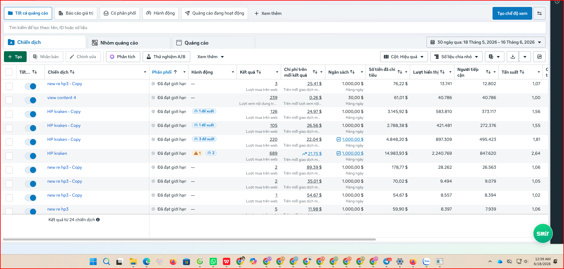Click the green Tạo button
The height and width of the screenshot is (269, 564).
pos(15,57)
